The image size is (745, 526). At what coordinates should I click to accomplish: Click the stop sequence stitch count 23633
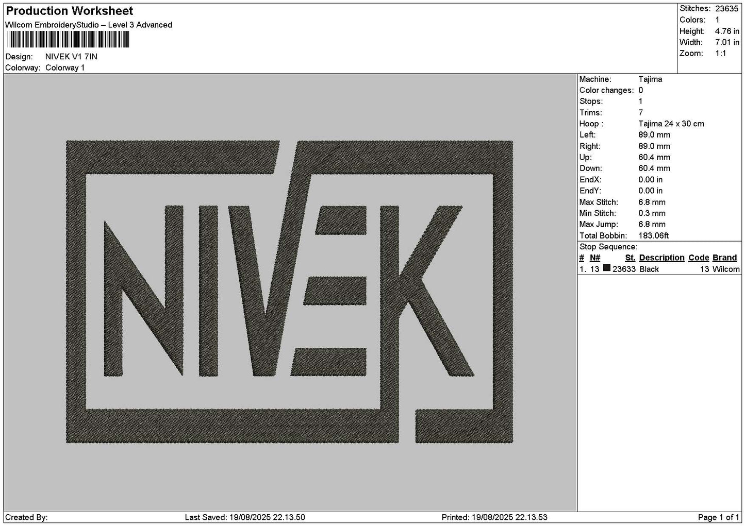coord(624,269)
